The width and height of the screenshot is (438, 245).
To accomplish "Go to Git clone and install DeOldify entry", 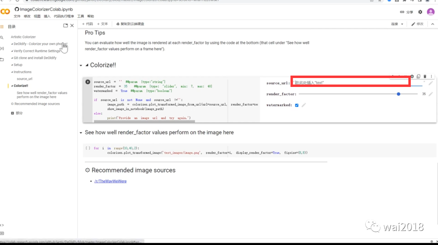I will pyautogui.click(x=34, y=58).
